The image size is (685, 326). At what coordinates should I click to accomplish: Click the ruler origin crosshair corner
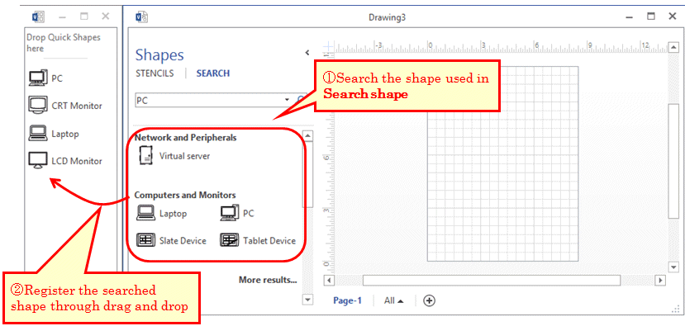tap(328, 46)
